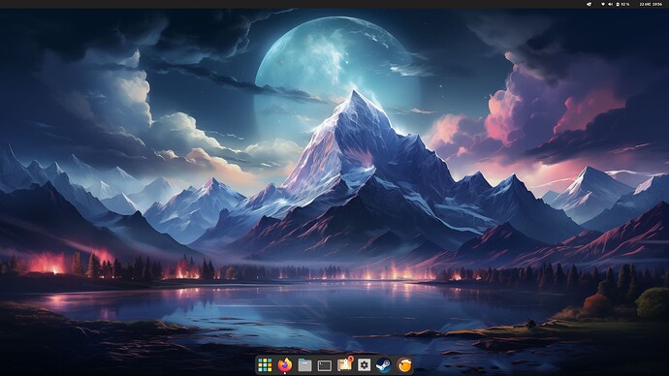Click the red notification badge on the dock icon
The image size is (669, 376).
coord(351,359)
